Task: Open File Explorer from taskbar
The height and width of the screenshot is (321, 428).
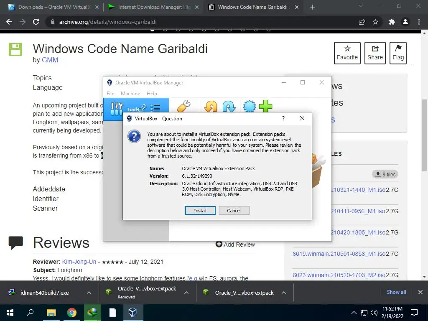Action: (51, 313)
